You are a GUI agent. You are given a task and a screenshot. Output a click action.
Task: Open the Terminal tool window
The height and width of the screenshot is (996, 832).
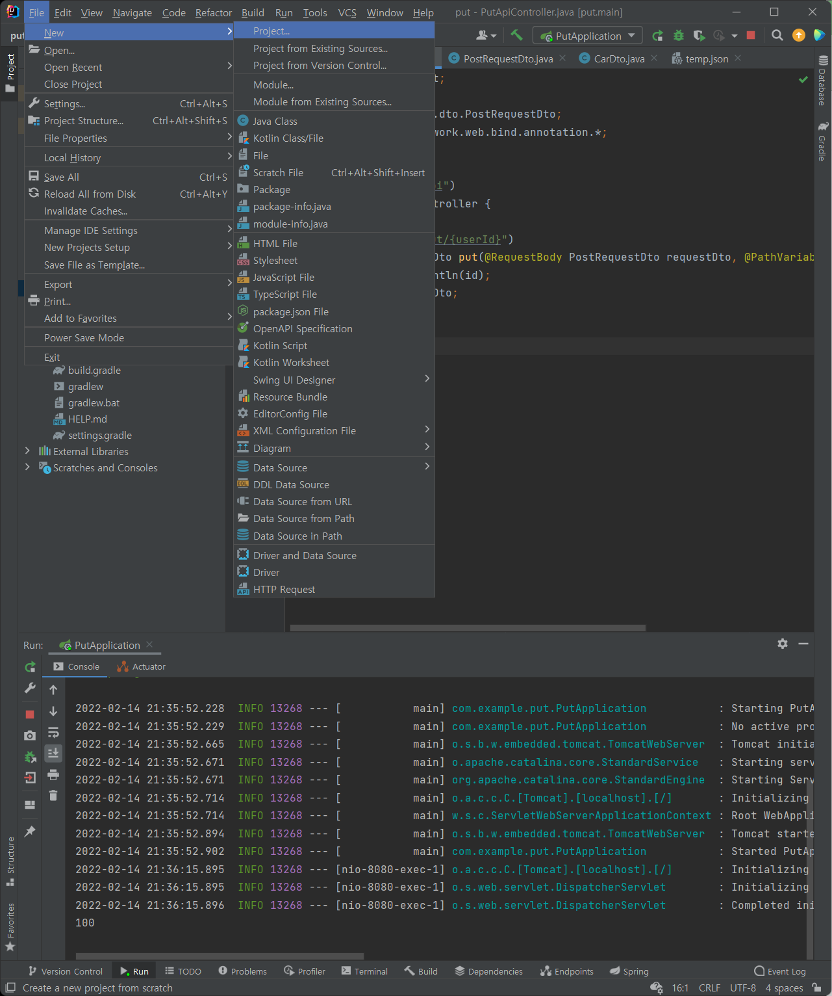click(364, 971)
